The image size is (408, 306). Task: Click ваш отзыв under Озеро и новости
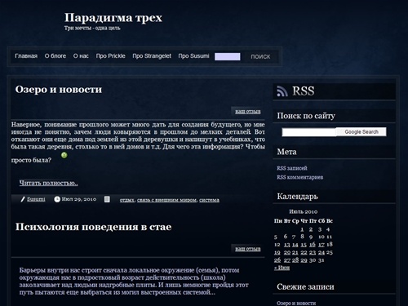point(248,112)
